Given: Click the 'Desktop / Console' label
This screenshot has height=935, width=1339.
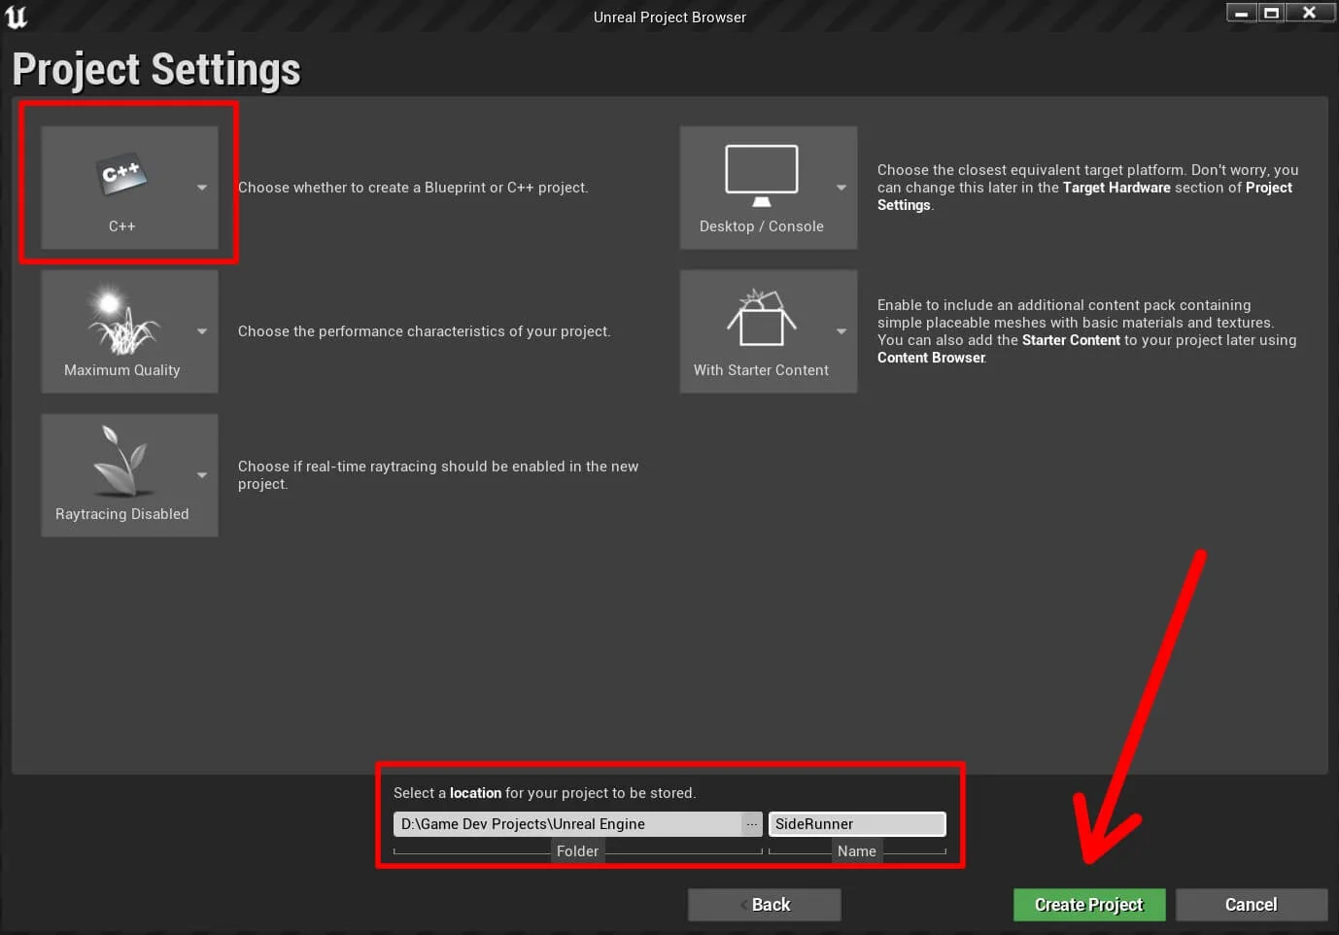Looking at the screenshot, I should (762, 226).
